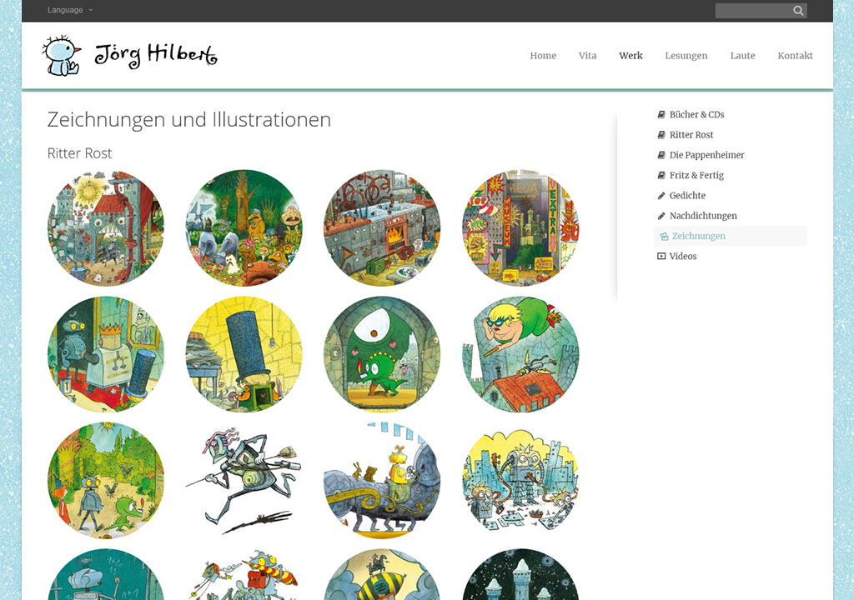Open tall blue top hat thumbnail

(x=244, y=354)
